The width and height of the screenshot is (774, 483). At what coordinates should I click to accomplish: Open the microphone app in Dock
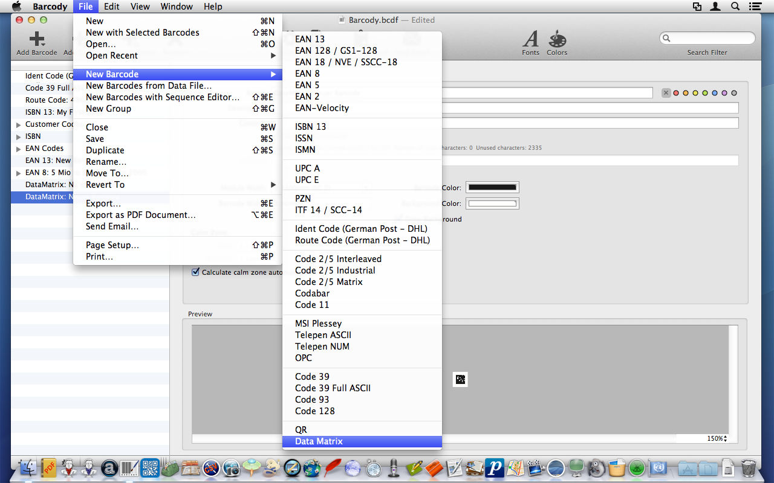pyautogui.click(x=393, y=468)
